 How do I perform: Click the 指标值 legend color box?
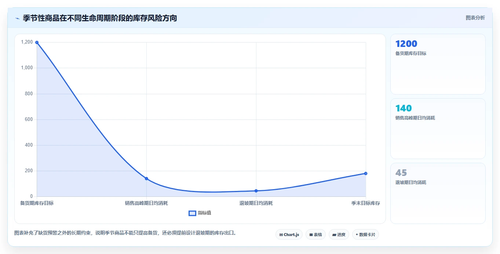click(x=192, y=213)
